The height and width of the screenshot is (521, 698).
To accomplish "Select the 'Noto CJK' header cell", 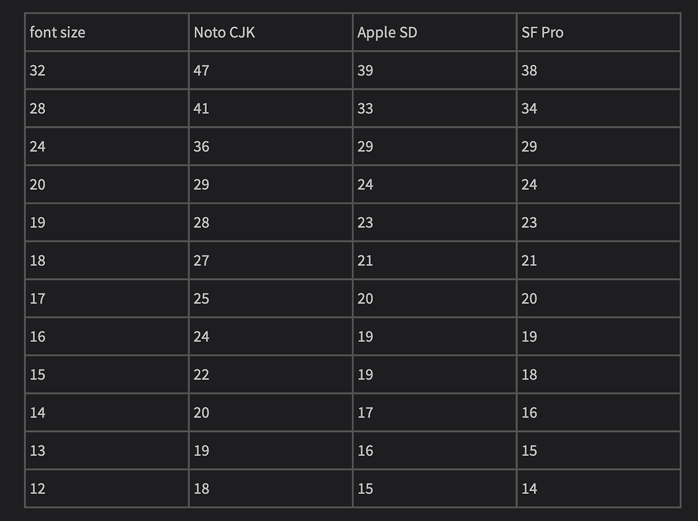I will pos(270,32).
